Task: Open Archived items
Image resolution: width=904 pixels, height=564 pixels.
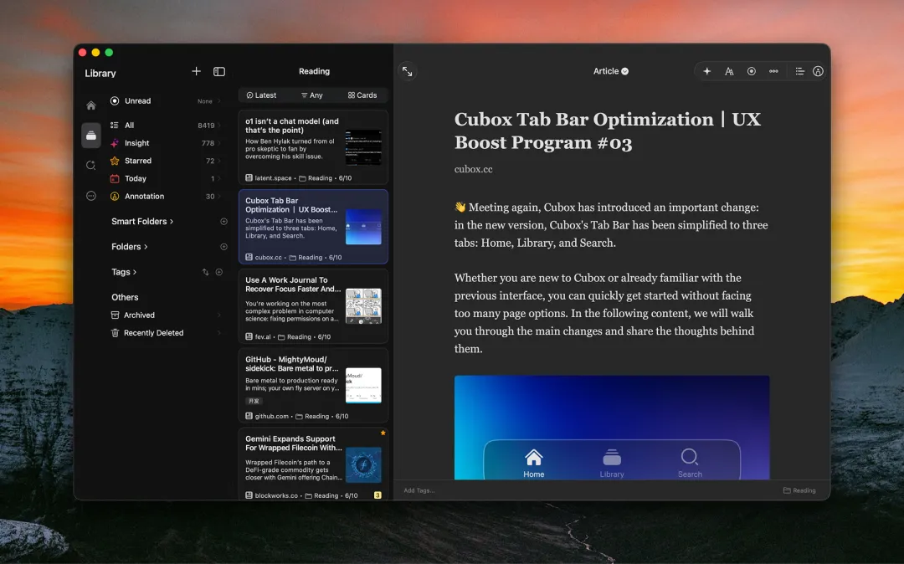Action: coord(166,315)
